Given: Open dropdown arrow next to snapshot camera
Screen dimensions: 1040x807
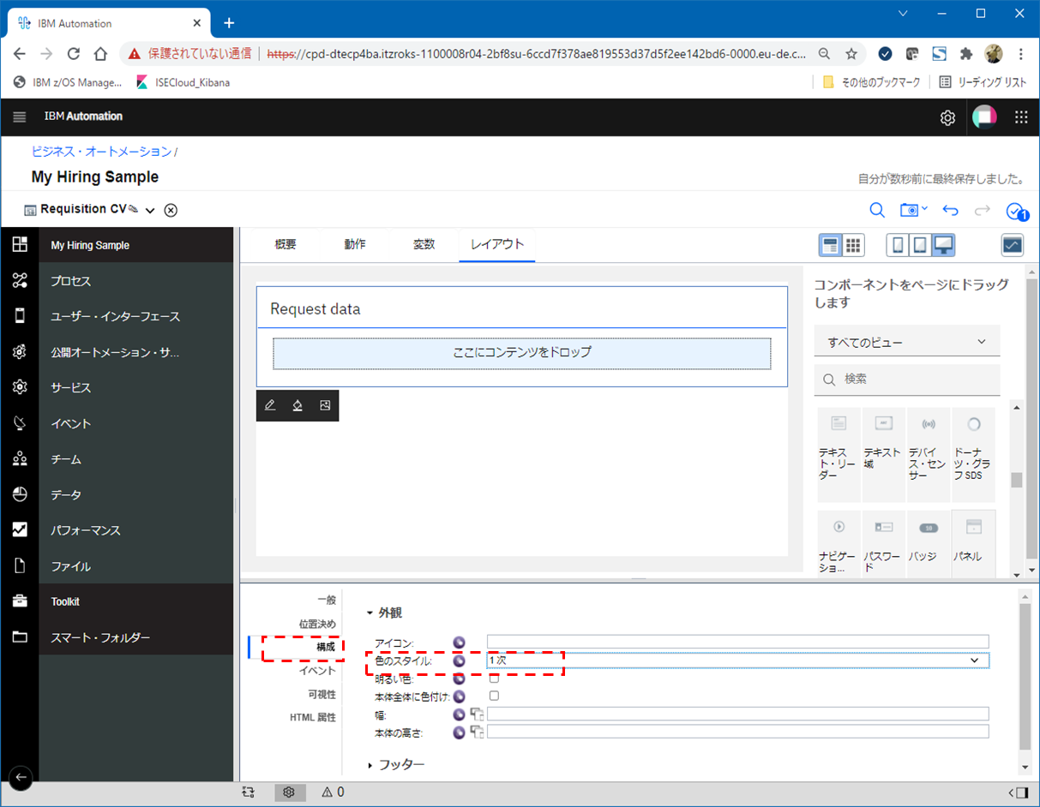Looking at the screenshot, I should [x=924, y=209].
